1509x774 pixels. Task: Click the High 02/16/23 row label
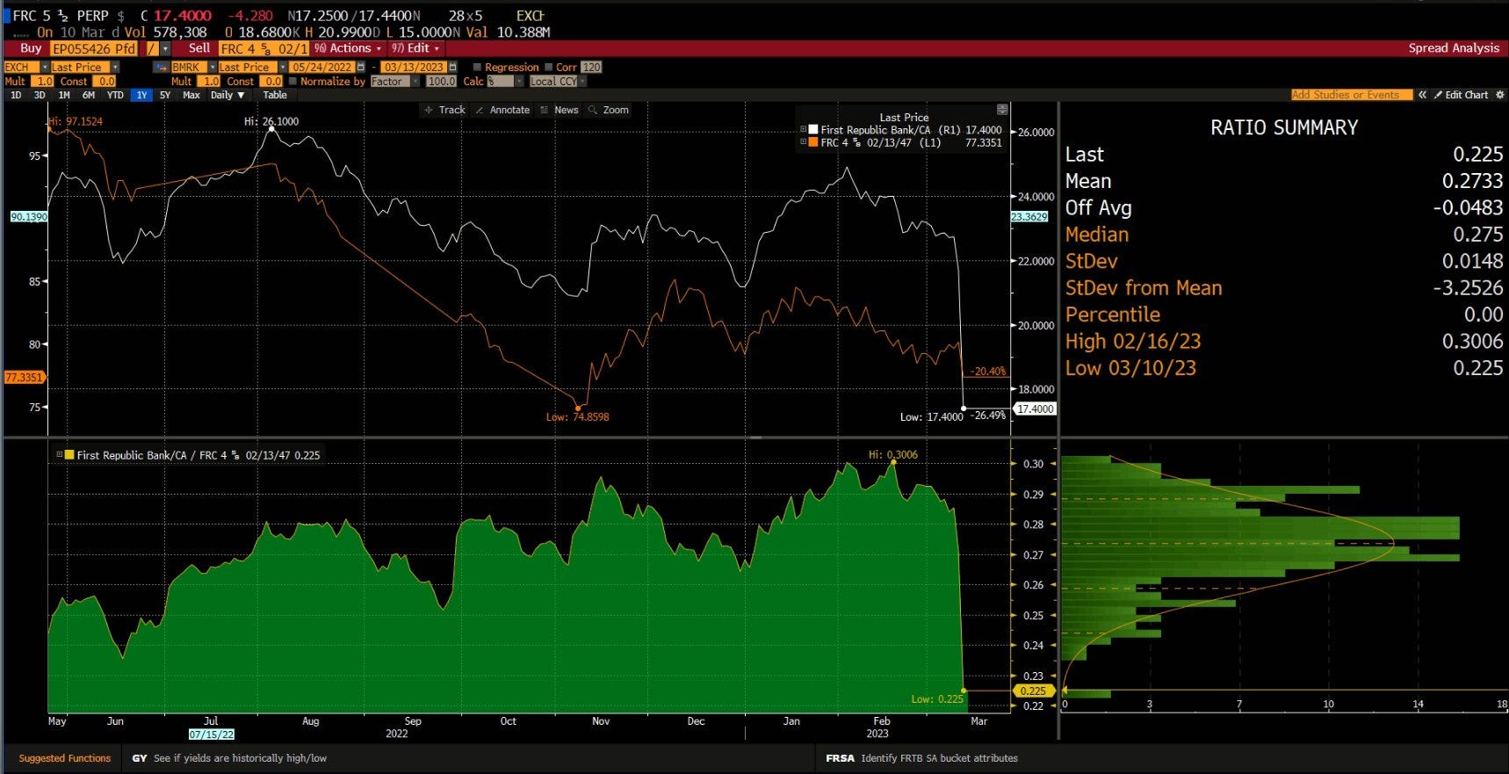click(1133, 342)
